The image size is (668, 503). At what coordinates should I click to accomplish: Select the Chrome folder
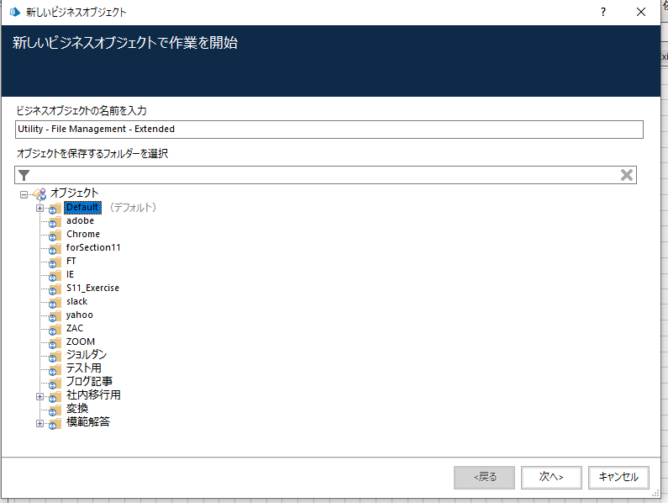click(x=83, y=234)
